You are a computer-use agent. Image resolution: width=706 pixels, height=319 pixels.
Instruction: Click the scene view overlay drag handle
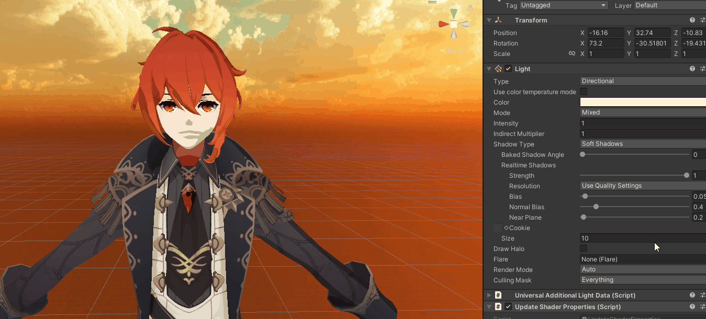coord(432,2)
